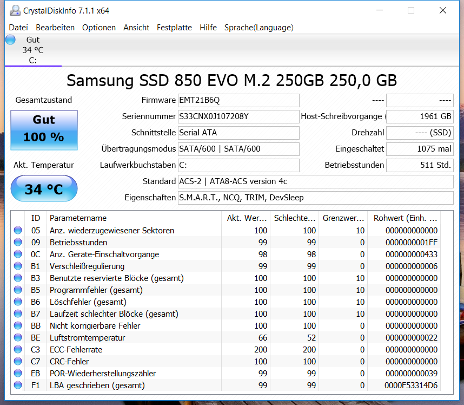The height and width of the screenshot is (405, 464).
Task: Click the Parametername column header
Action: (x=134, y=218)
